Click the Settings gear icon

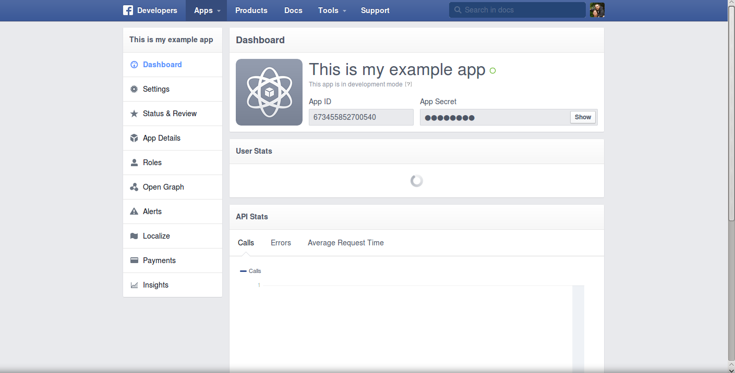[x=134, y=89]
